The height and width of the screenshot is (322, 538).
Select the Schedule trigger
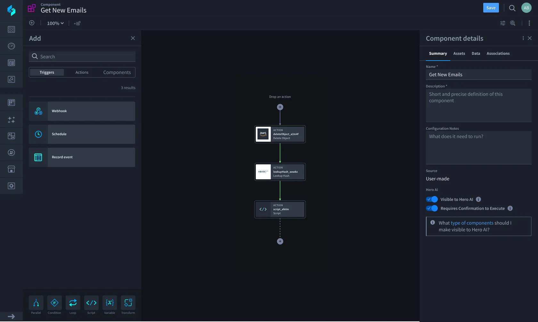tap(82, 134)
